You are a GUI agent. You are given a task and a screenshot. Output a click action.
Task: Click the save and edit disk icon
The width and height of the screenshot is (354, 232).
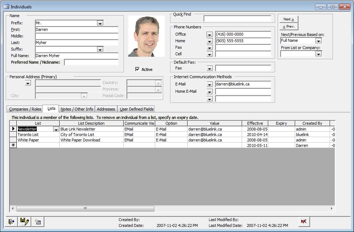[x=24, y=221]
